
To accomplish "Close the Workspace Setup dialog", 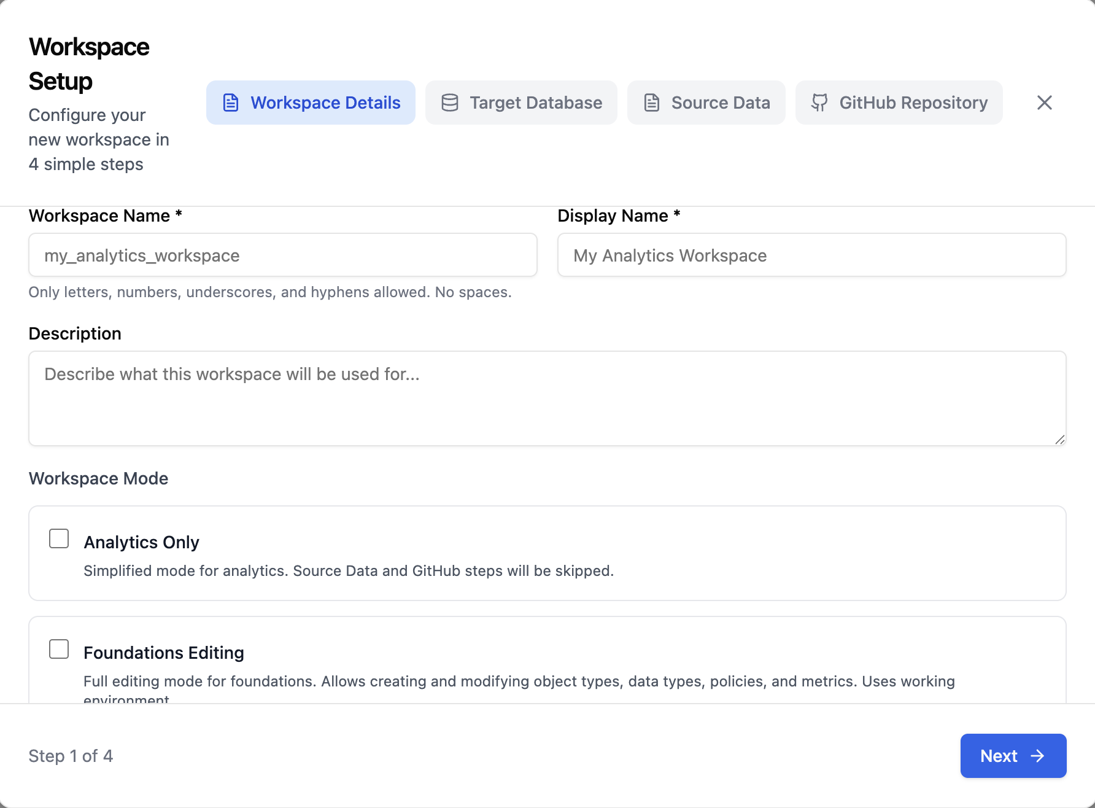I will pyautogui.click(x=1044, y=103).
